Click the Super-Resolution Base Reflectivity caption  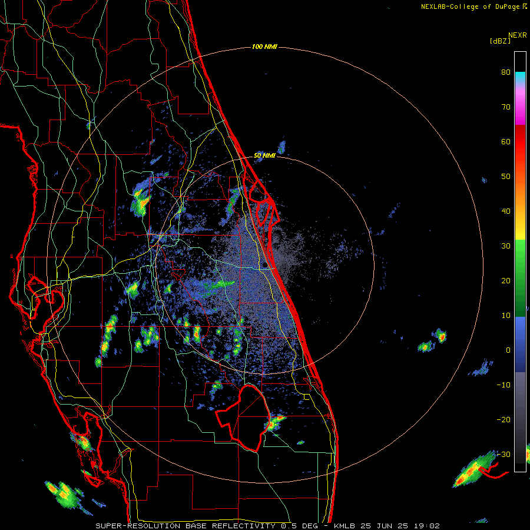click(268, 526)
